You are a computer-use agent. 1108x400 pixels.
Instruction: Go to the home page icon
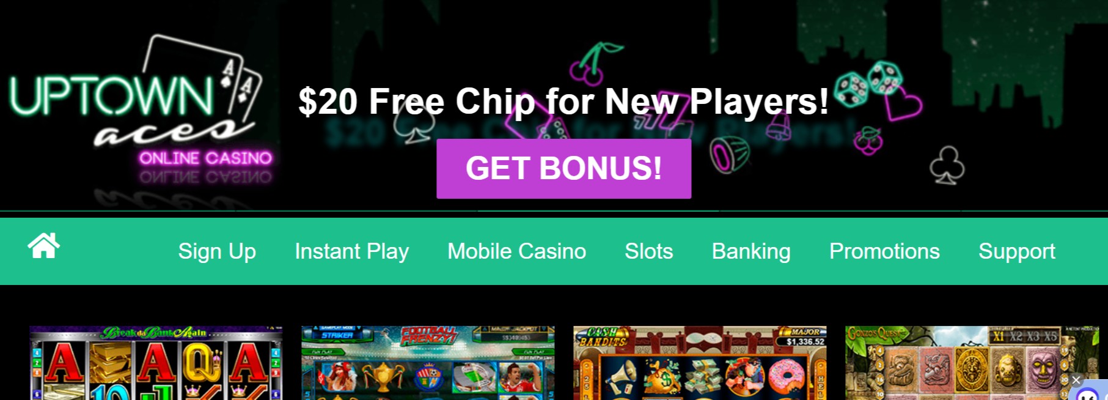tap(44, 246)
